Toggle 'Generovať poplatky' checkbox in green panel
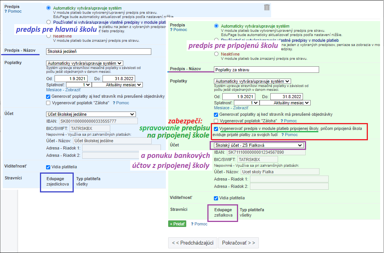Viewport: 384px width, 253px height. pyautogui.click(x=216, y=114)
